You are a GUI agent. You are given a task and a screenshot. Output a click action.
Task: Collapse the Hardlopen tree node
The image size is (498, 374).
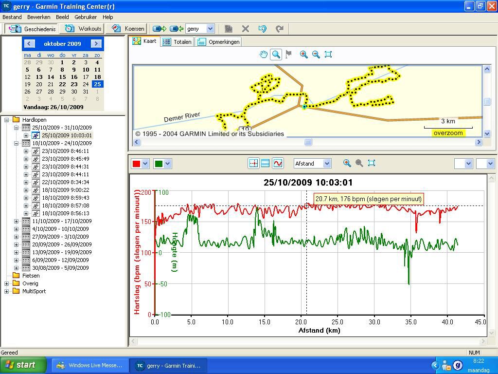click(x=6, y=120)
